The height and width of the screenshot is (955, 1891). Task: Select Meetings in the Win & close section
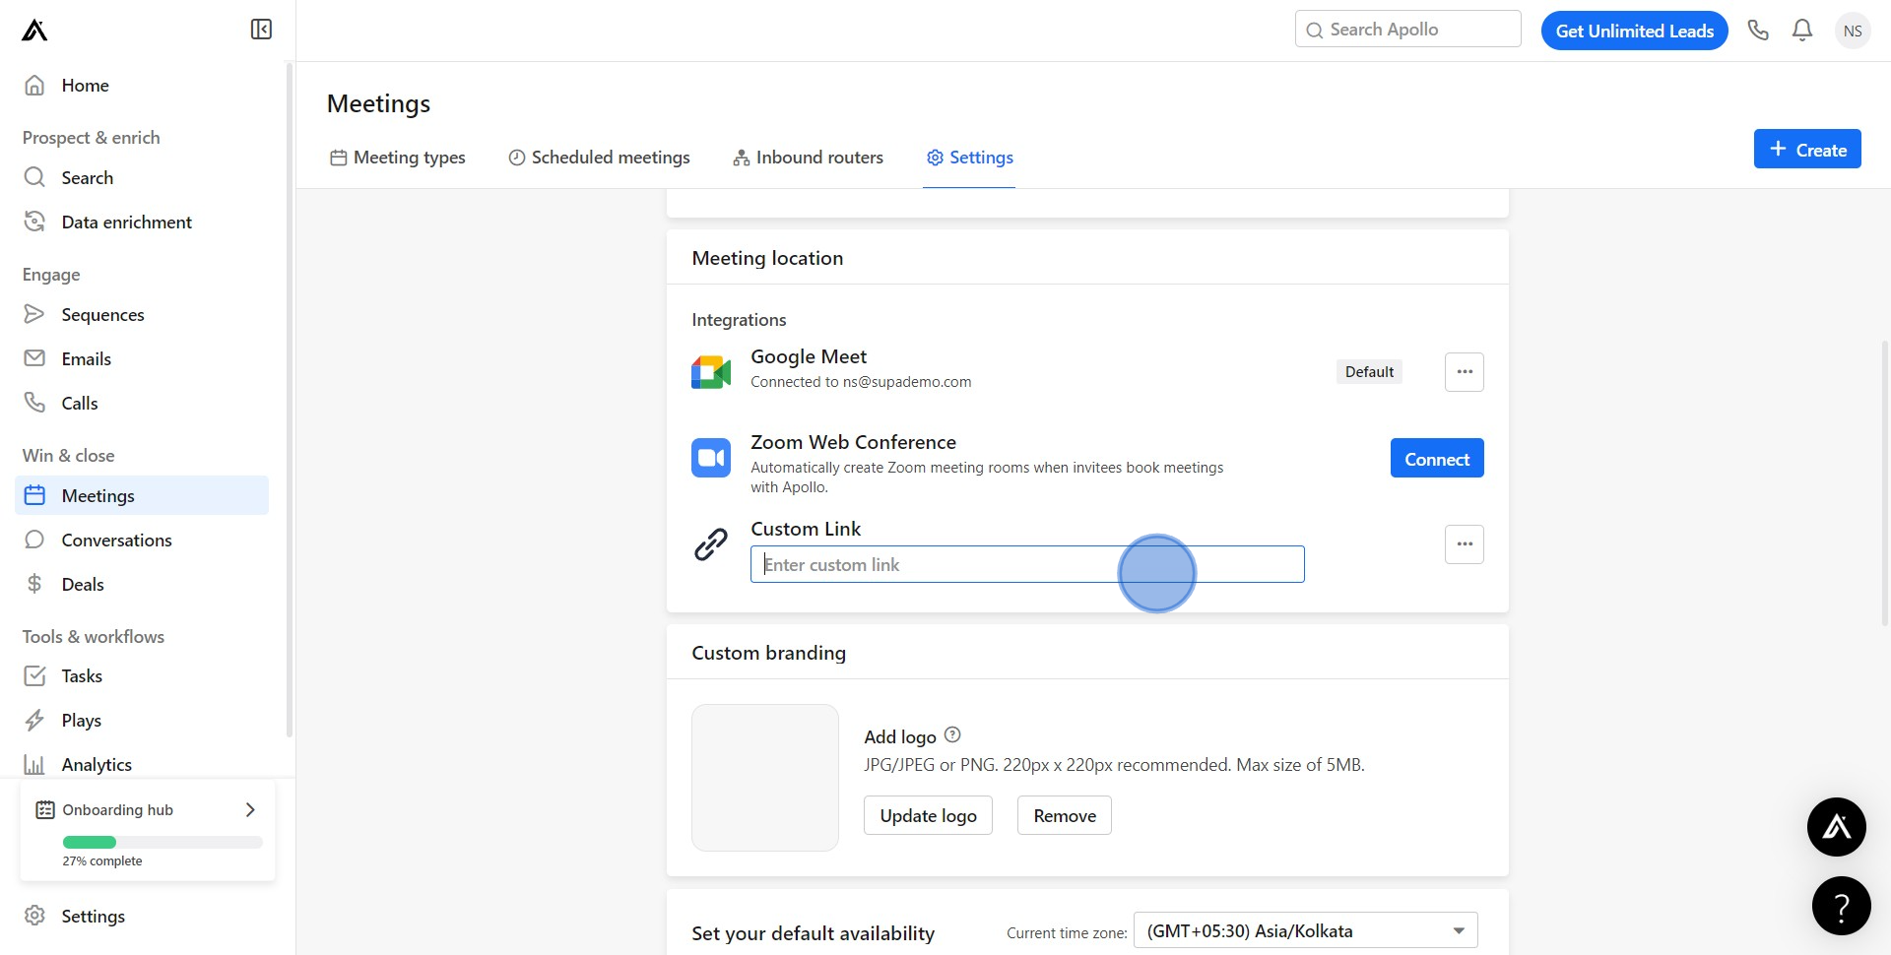pyautogui.click(x=142, y=496)
